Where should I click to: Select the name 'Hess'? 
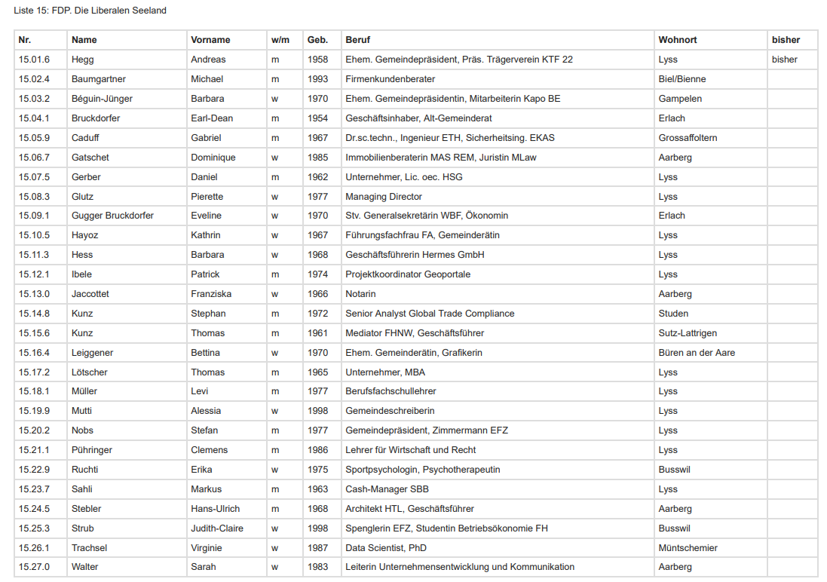click(81, 254)
